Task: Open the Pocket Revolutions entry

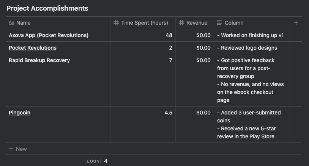Action: click(33, 48)
